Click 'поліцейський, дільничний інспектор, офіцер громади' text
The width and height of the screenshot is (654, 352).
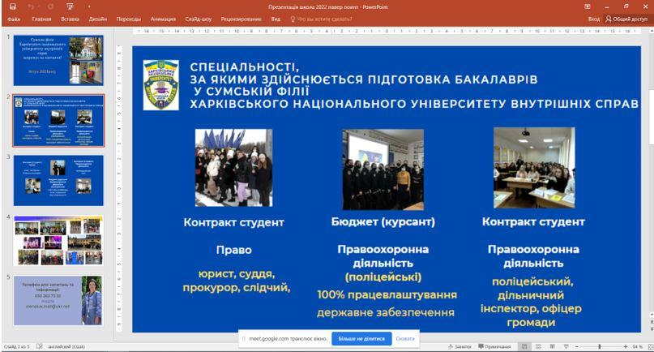click(532, 302)
